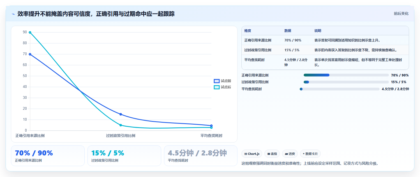The image size is (420, 177).
Task: Select the 进度 tag chip
Action: click(290, 154)
